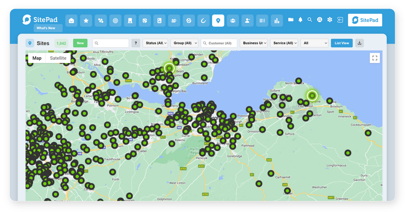The height and width of the screenshot is (215, 408).
Task: Click the magnifier search icon in header
Action: click(x=310, y=20)
